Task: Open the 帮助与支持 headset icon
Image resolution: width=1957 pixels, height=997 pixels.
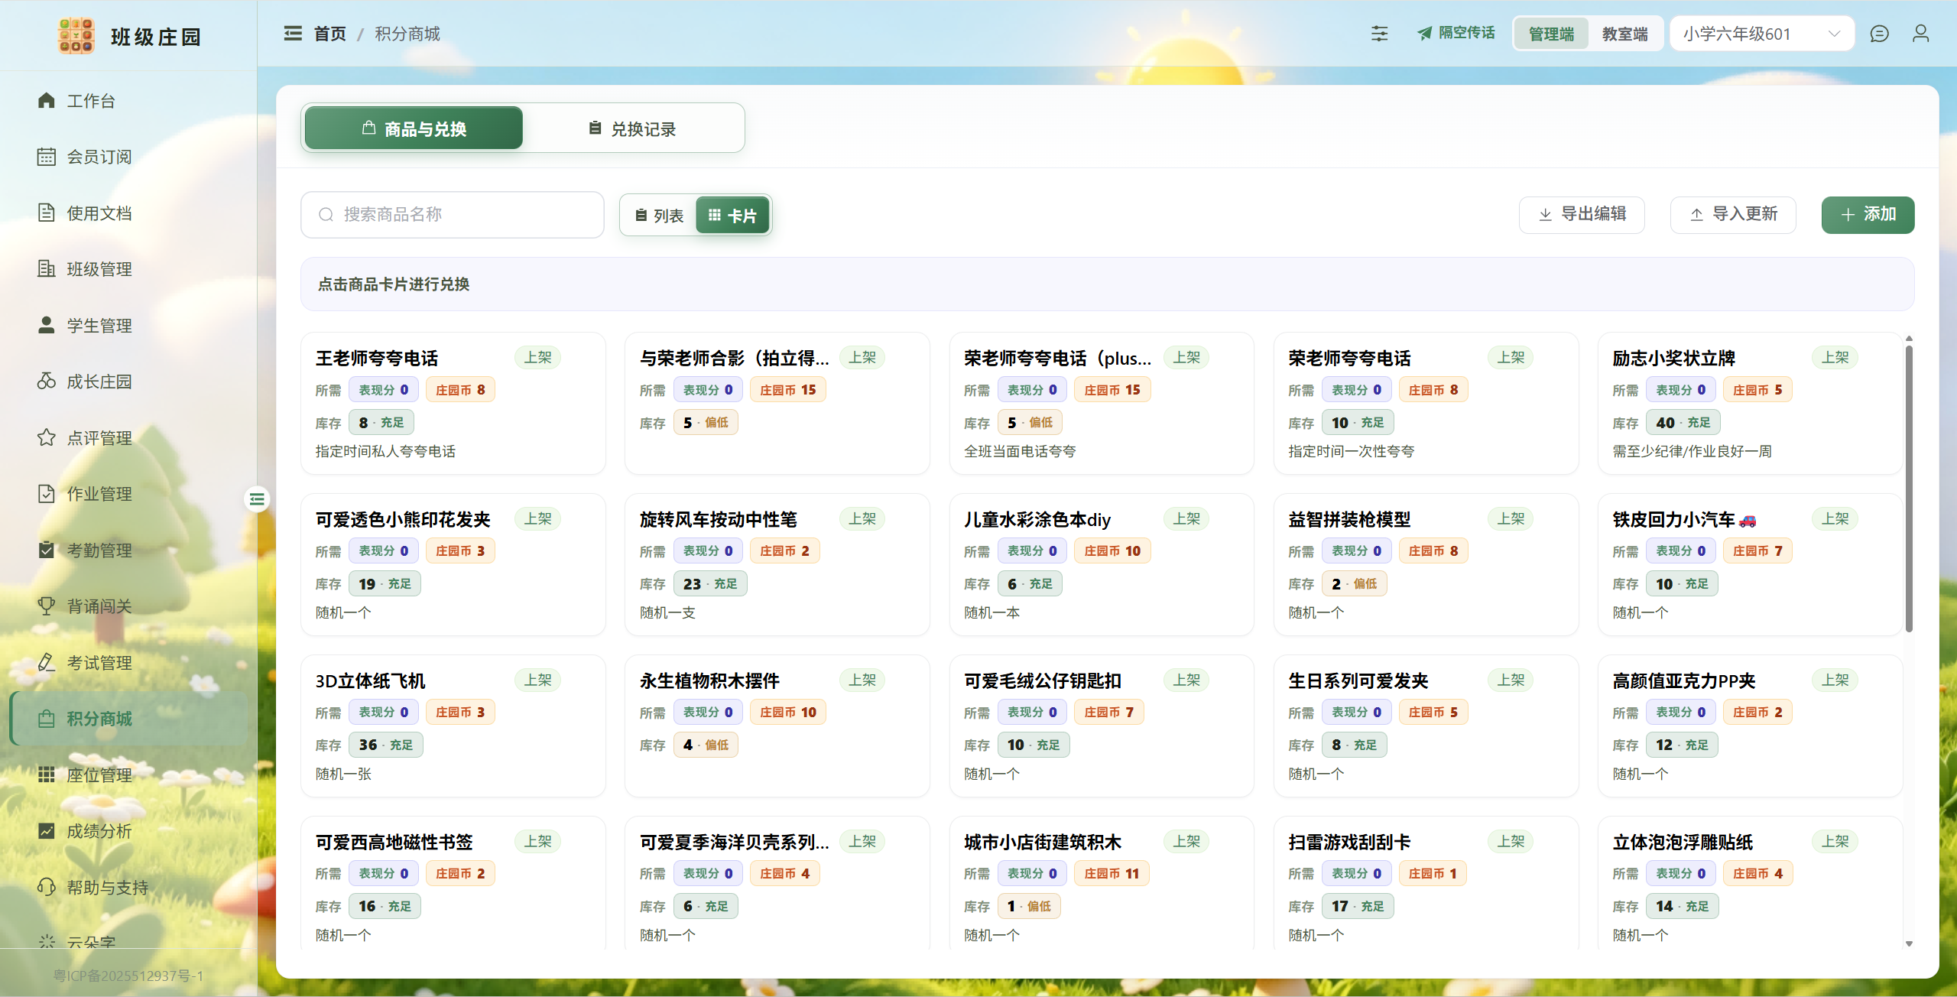Action: 47,887
